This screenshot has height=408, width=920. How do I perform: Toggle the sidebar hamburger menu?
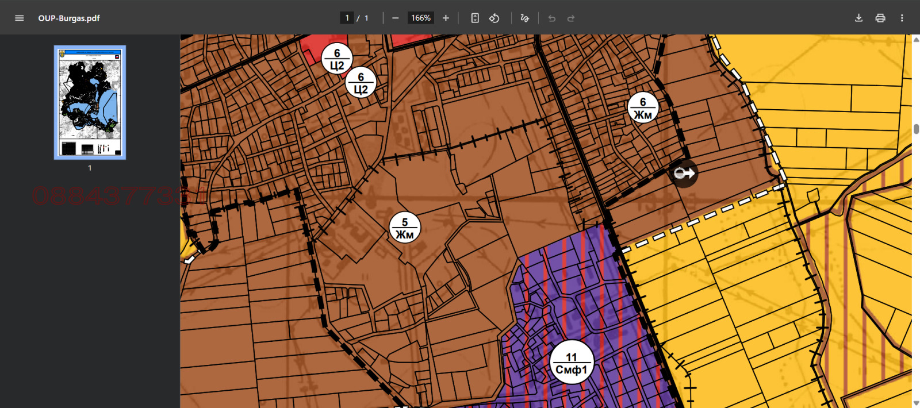click(x=19, y=18)
